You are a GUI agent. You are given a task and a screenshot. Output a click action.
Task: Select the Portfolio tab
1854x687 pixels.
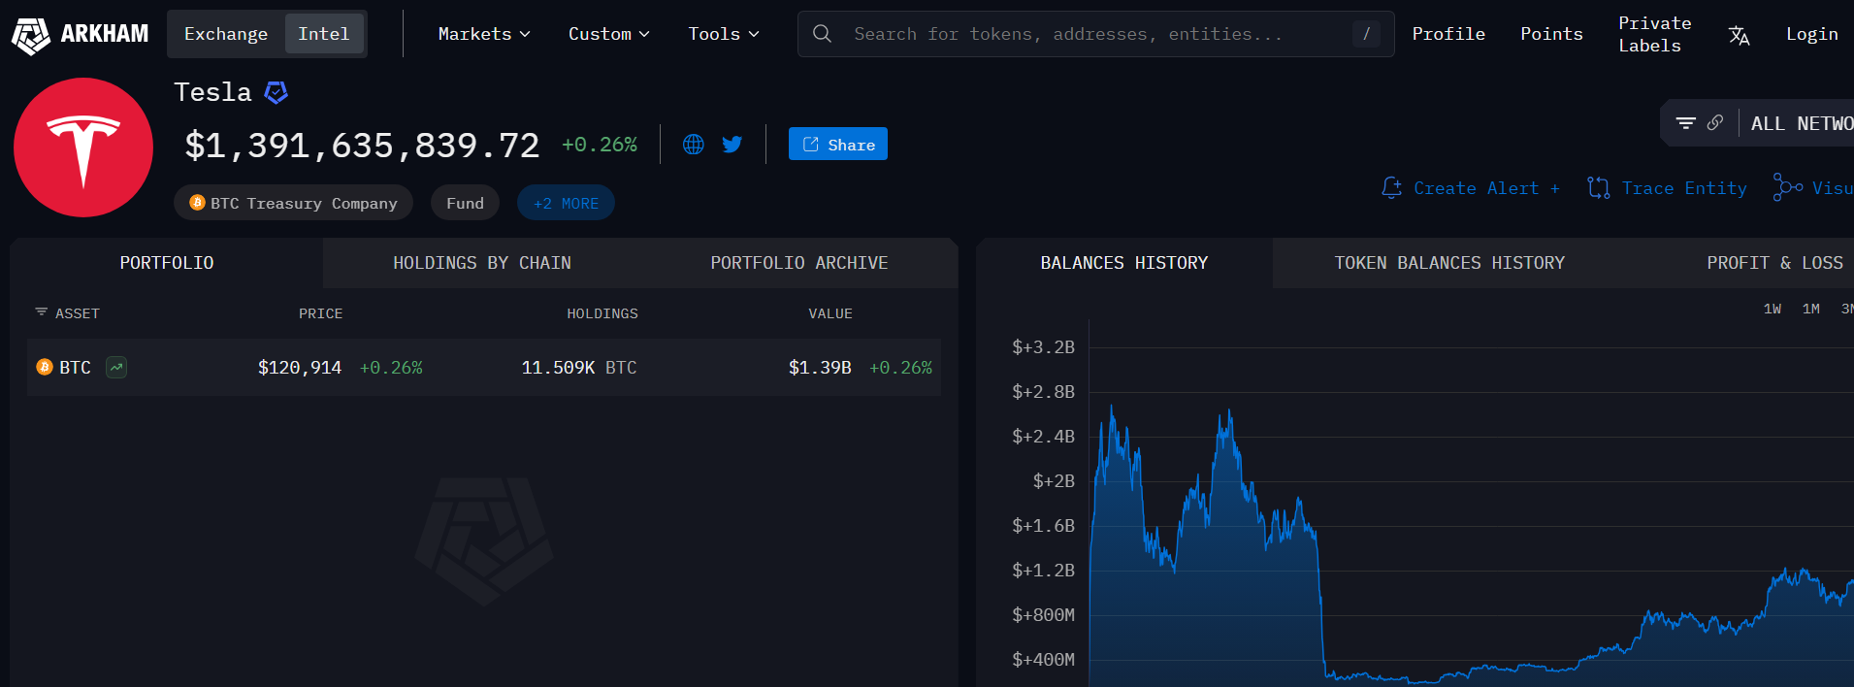coord(167,263)
